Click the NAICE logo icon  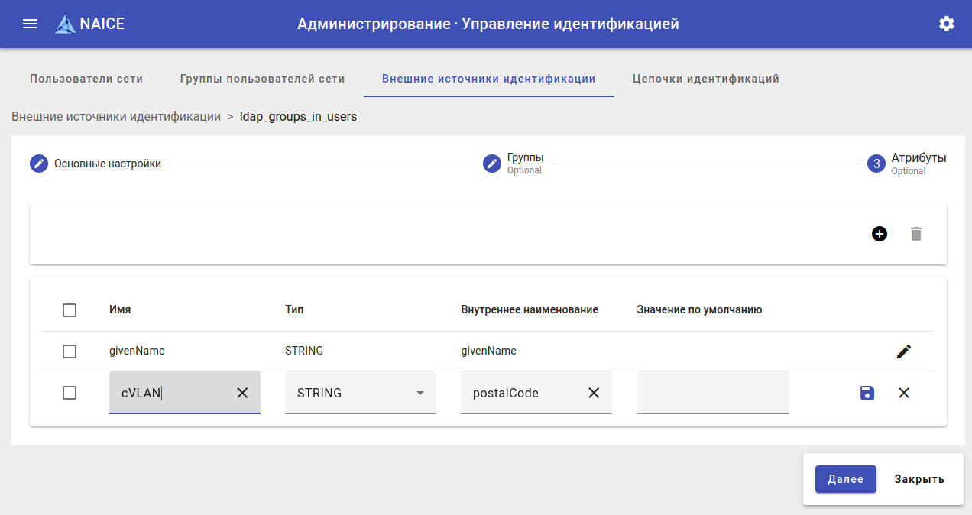[66, 24]
